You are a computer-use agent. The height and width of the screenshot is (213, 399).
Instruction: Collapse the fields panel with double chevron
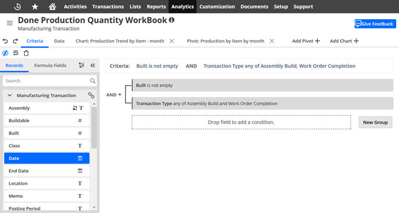93,65
